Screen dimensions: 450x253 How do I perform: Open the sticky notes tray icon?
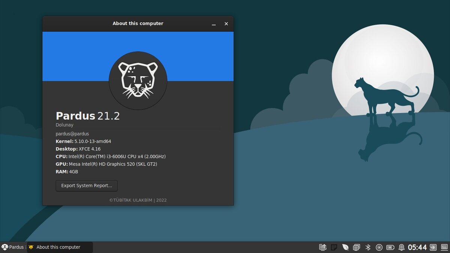[334, 247]
